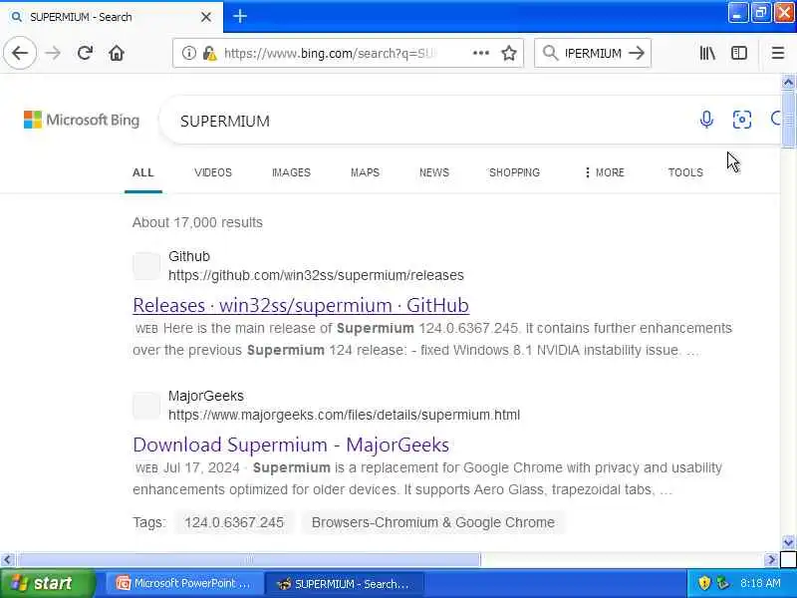Click the search bar magnifier icon

pyautogui.click(x=550, y=53)
